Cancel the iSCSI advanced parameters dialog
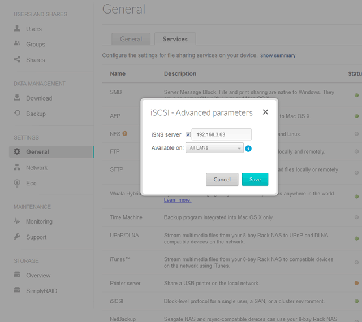The width and height of the screenshot is (362, 322). click(x=222, y=179)
